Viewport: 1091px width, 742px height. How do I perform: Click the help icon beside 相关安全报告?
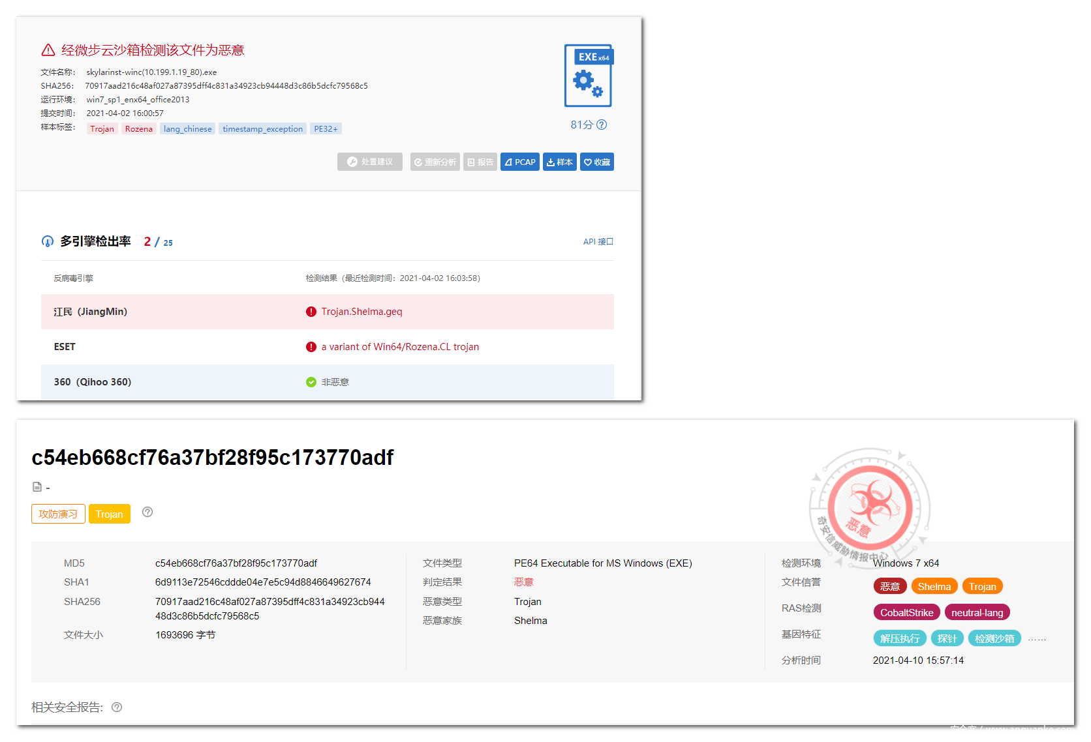(x=117, y=707)
